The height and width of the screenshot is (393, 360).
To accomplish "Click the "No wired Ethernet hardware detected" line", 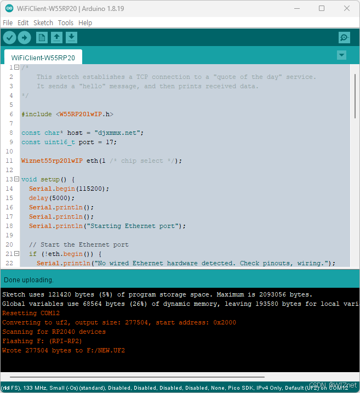I will tap(186, 263).
